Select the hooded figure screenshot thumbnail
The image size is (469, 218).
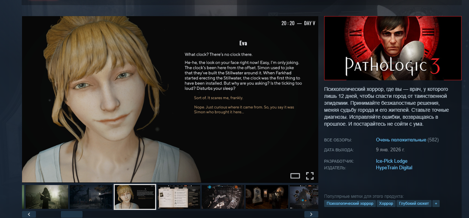point(47,197)
